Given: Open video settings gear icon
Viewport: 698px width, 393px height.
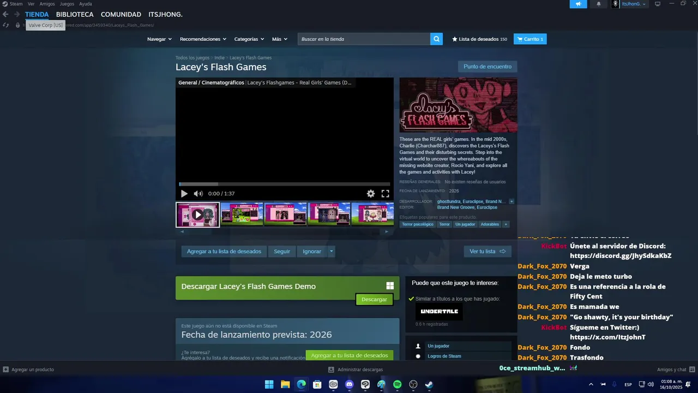Looking at the screenshot, I should pyautogui.click(x=371, y=194).
